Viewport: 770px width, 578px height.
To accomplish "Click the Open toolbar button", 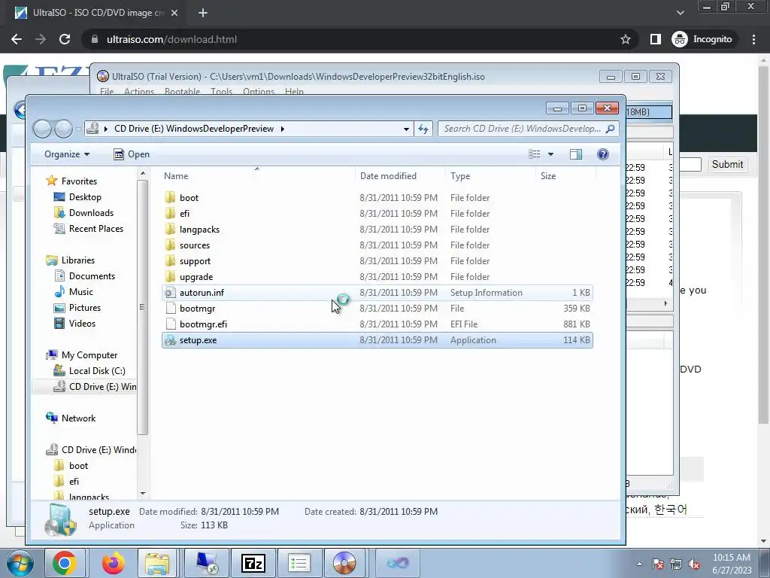I will 132,154.
